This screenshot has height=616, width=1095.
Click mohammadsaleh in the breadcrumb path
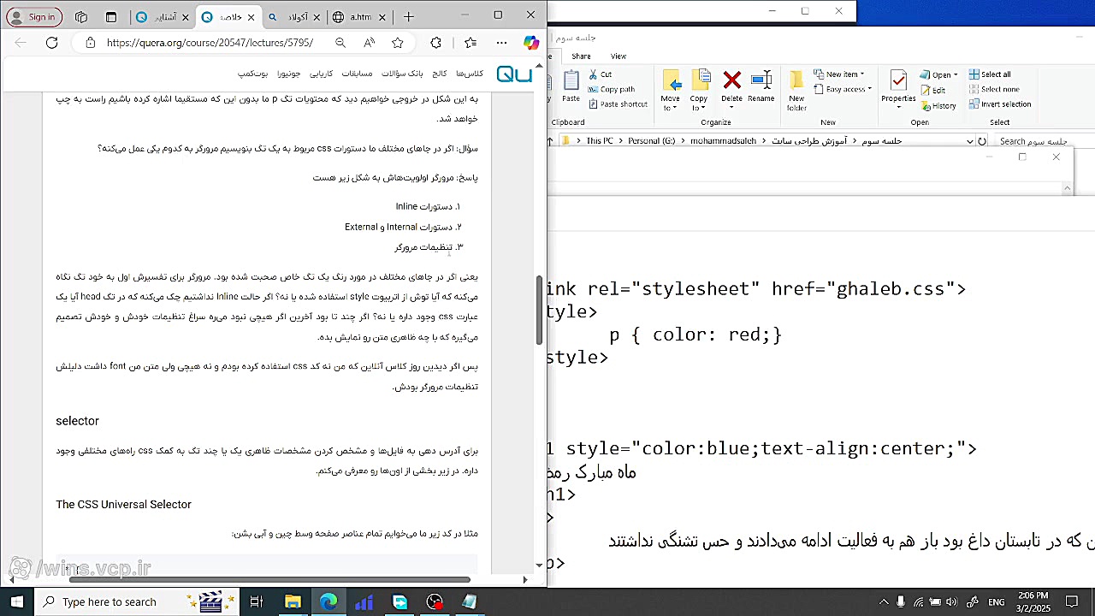pos(724,141)
